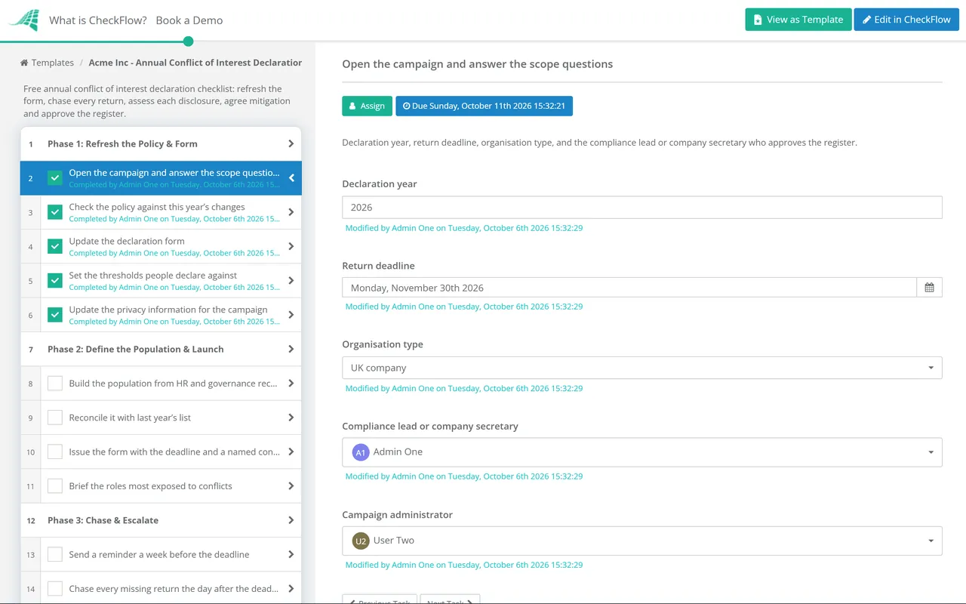Screen dimensions: 966x604
Task: Uncheck the 'Update the declaration form' checkbox
Action: click(55, 246)
